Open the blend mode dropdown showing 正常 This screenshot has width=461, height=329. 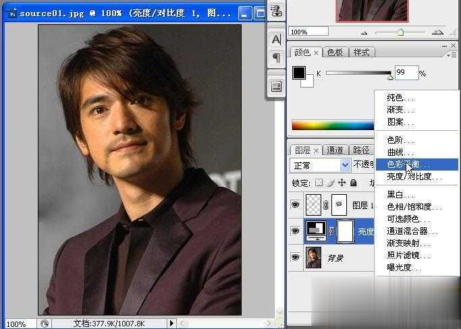[321, 165]
